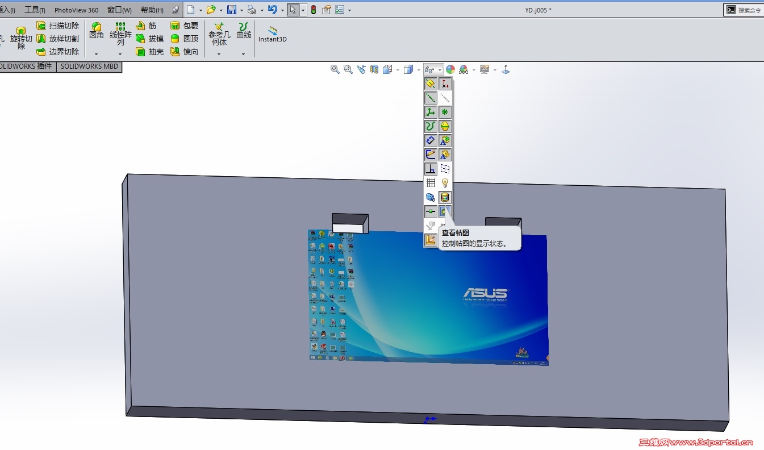Viewport: 764px width, 450px height.
Task: Expand the Fillet (圆角) dropdown arrow
Action: coord(96,54)
